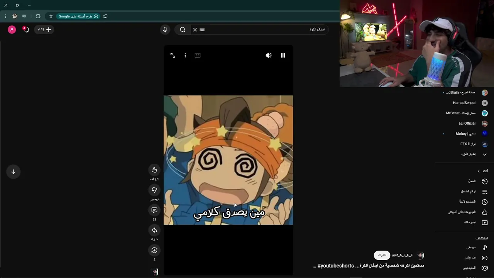
Task: Open the browser three-dot menu
Action: pos(5,16)
